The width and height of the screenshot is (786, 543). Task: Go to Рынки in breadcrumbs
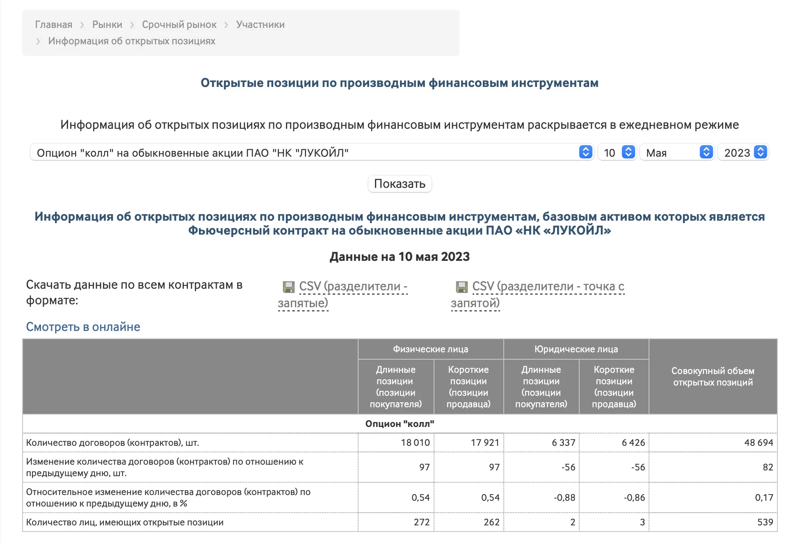coord(107,25)
